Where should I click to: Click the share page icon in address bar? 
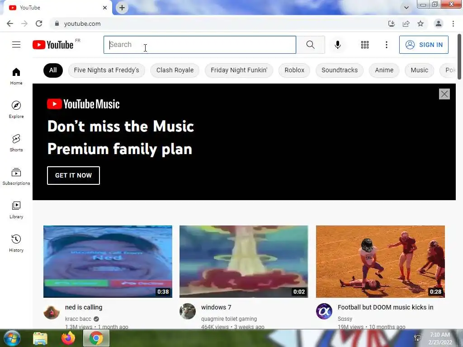pos(406,23)
